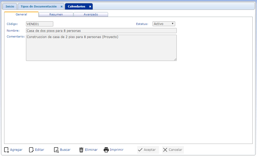The width and height of the screenshot is (257, 157).
Task: Open the Tipos de Documentación tab
Action: 39,6
